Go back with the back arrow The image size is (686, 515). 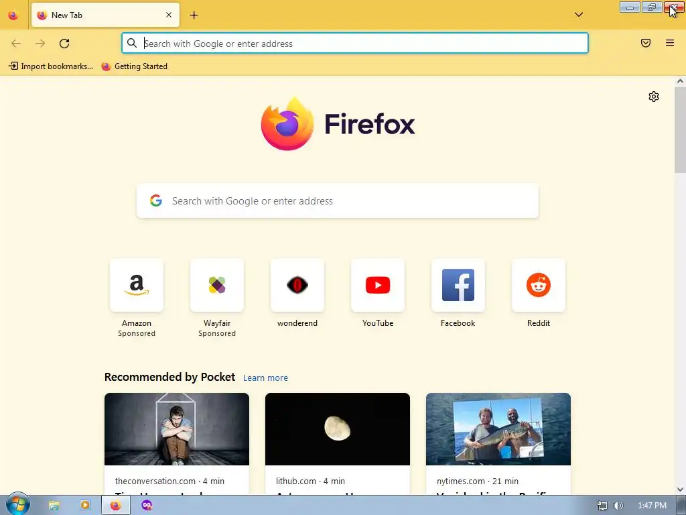pos(16,44)
